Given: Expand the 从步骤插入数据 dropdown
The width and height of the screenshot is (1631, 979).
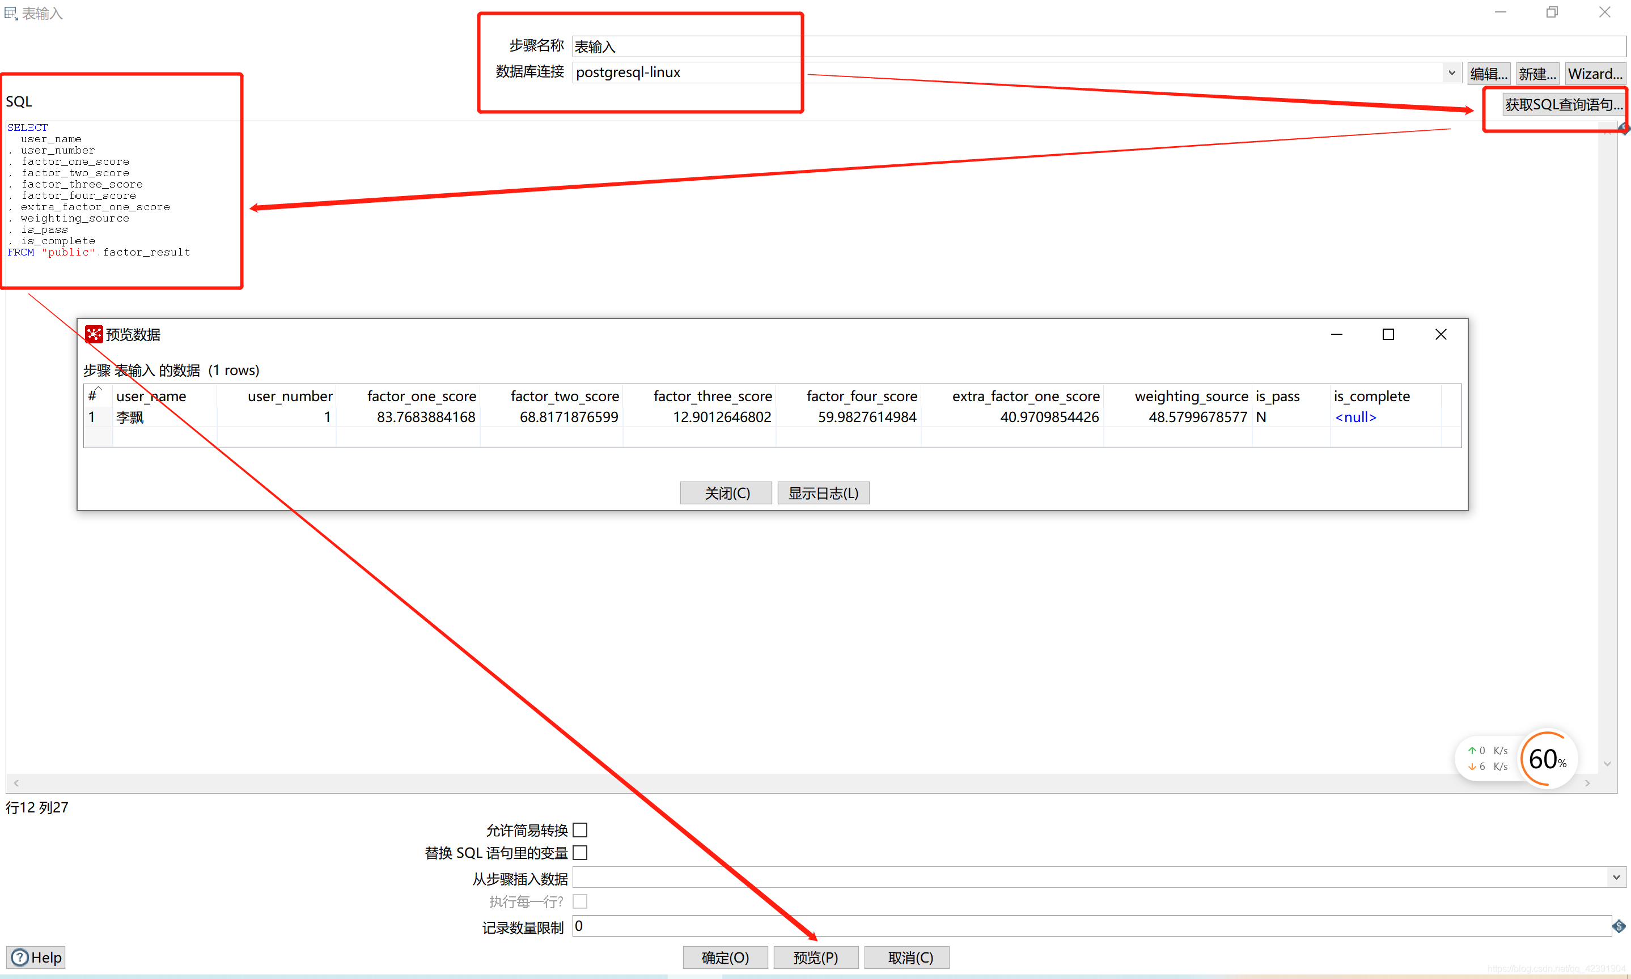Looking at the screenshot, I should [1616, 878].
